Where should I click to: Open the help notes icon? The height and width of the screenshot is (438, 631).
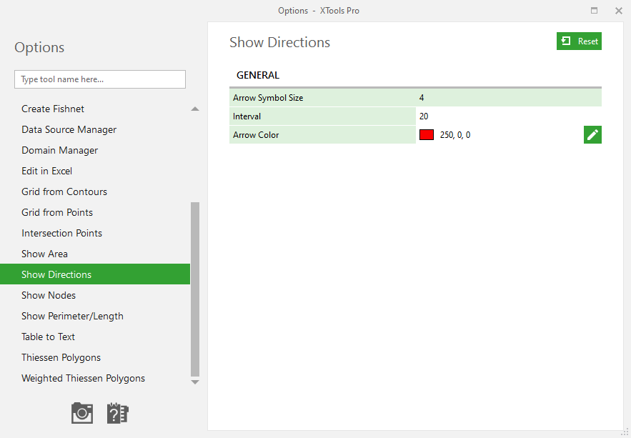coord(117,413)
